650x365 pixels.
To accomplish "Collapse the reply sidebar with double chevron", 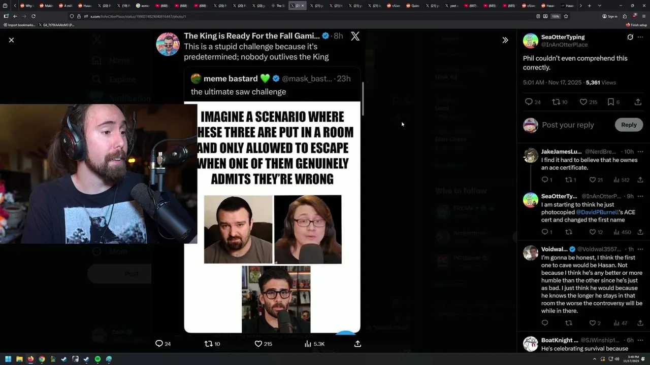I will point(505,40).
